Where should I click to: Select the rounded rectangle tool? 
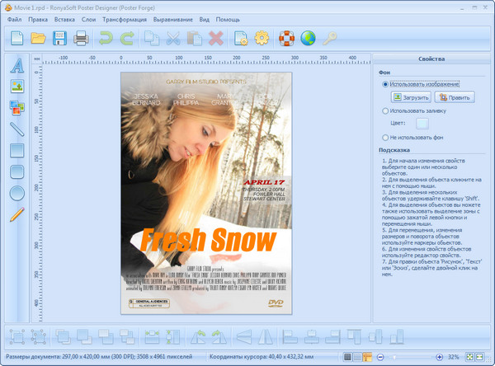pyautogui.click(x=16, y=172)
